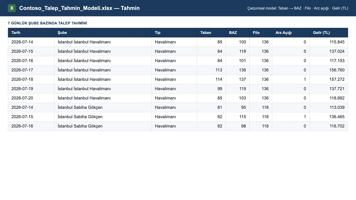Click Taban value 81
Image resolution: width=356 pixels, height=200 pixels.
[220, 107]
